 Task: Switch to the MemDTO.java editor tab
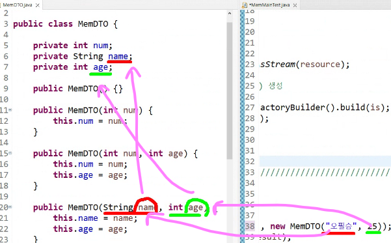[x=17, y=5]
